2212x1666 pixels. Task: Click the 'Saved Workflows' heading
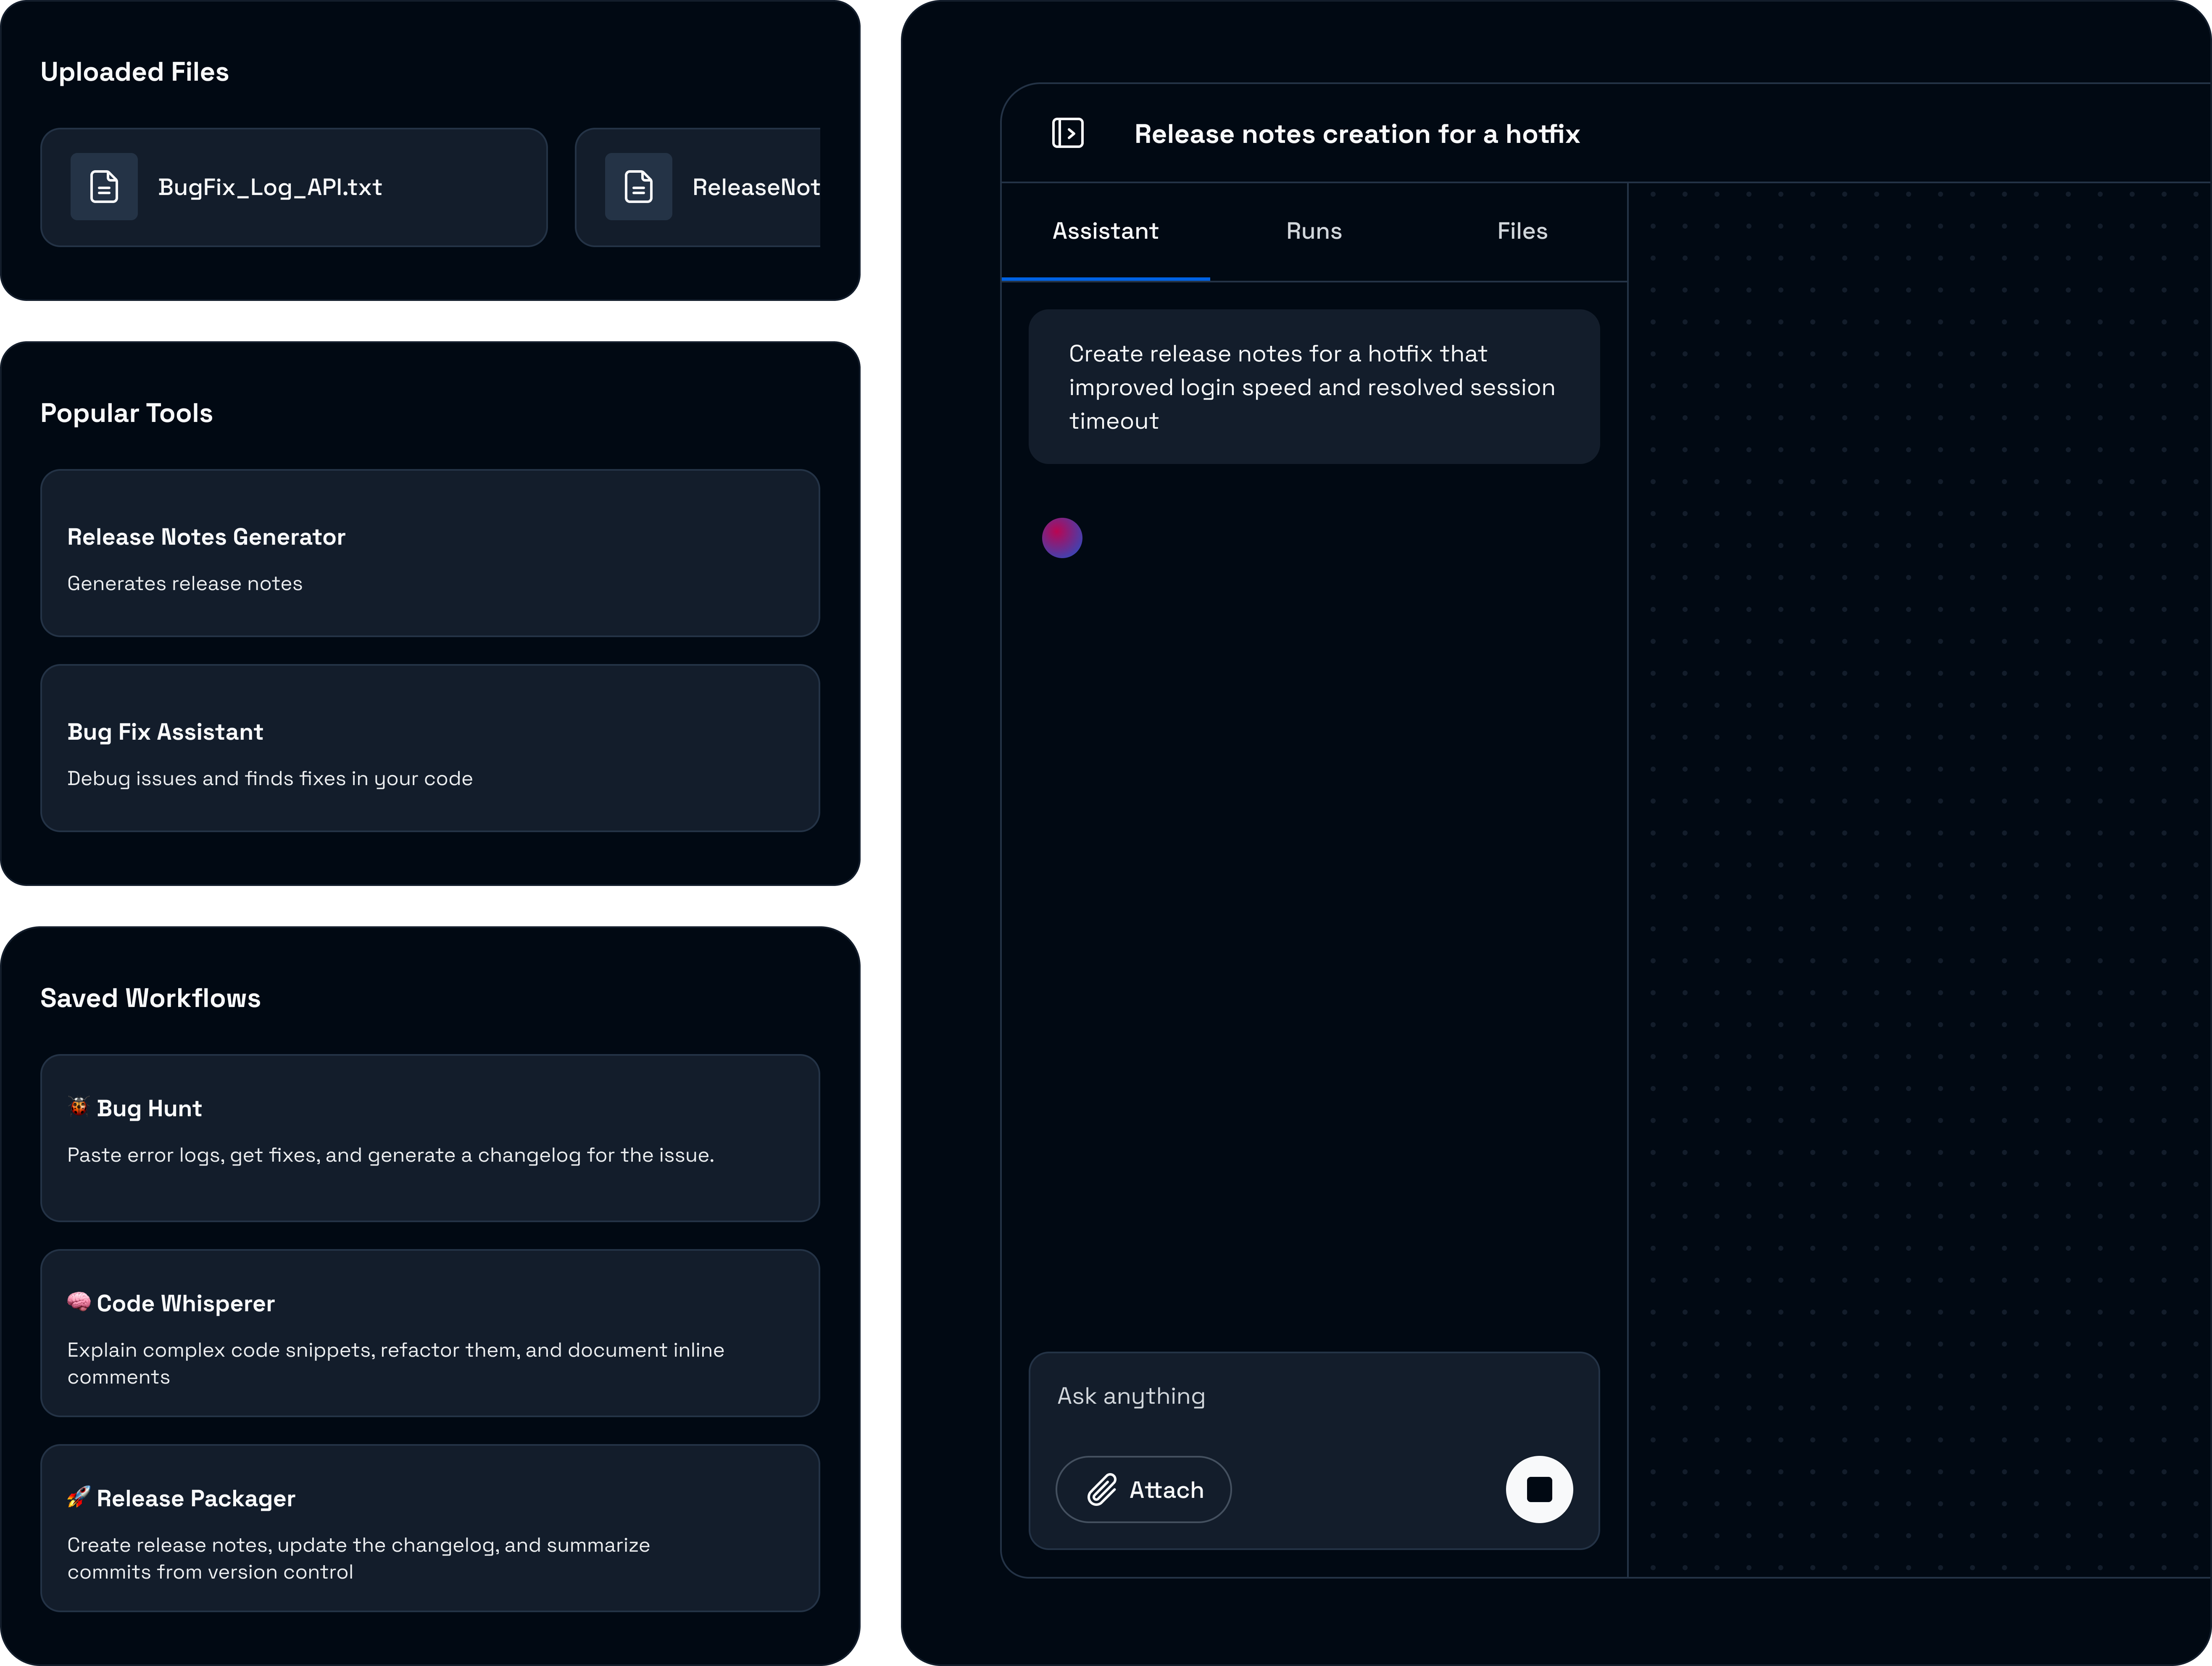coord(150,998)
